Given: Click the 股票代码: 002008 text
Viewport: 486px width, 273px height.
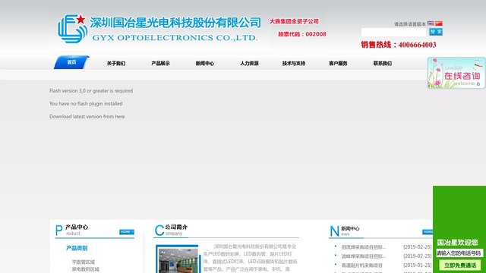Looking at the screenshot, I should pyautogui.click(x=302, y=34).
